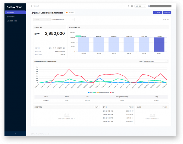Click 더보기 in the 청구서 panel
This screenshot has height=144, width=183.
point(131,107)
